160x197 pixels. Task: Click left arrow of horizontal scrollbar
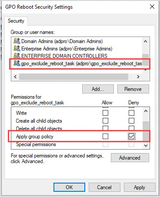(x=15, y=77)
